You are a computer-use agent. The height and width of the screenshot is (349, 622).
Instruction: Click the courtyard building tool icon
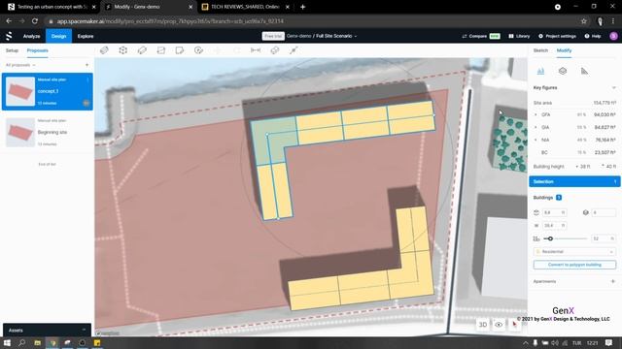[123, 50]
